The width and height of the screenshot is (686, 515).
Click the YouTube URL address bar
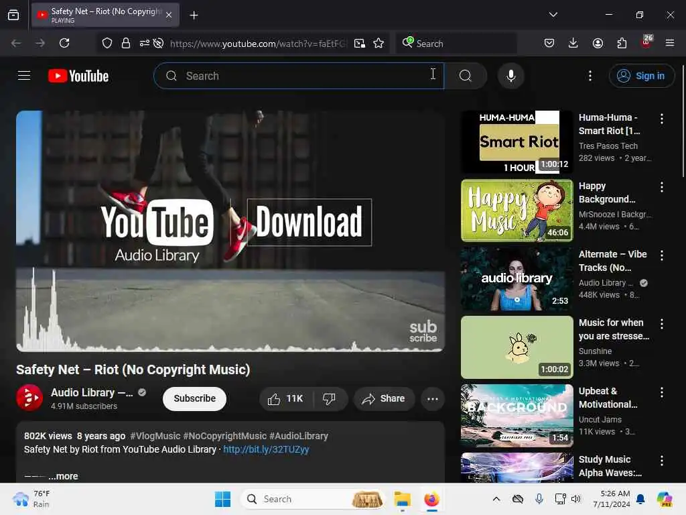tap(258, 44)
